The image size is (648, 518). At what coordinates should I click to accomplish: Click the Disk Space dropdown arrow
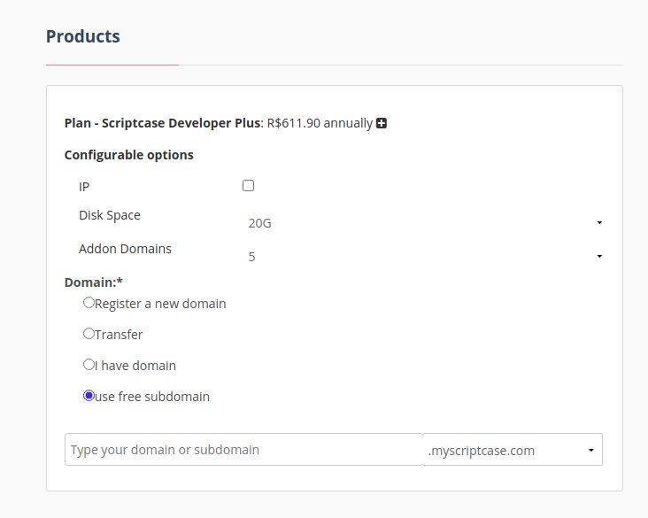[599, 223]
